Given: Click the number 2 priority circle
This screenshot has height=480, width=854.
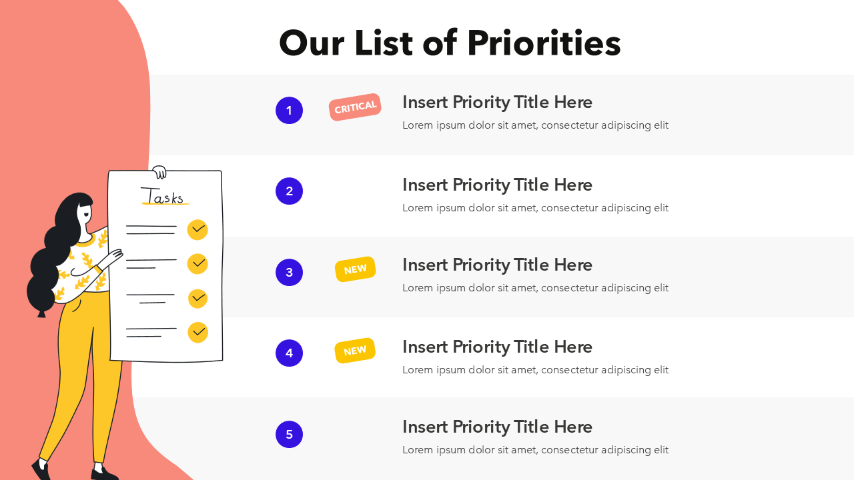Looking at the screenshot, I should click(x=289, y=191).
